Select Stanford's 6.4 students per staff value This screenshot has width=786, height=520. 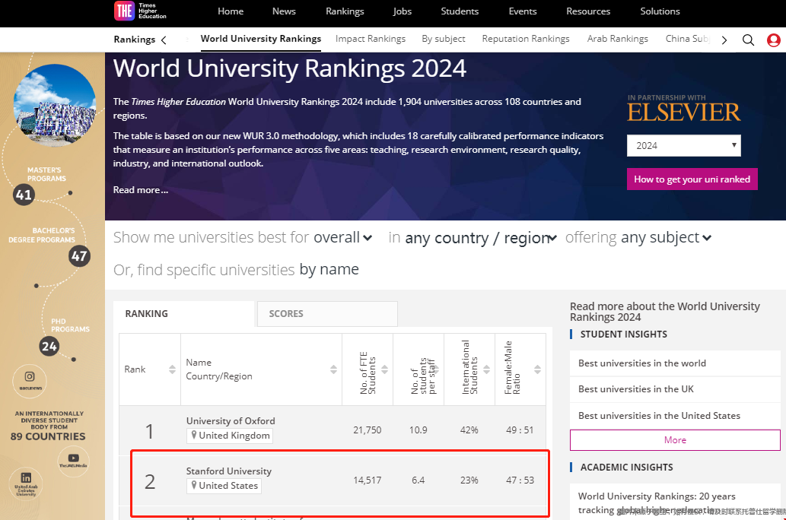418,480
